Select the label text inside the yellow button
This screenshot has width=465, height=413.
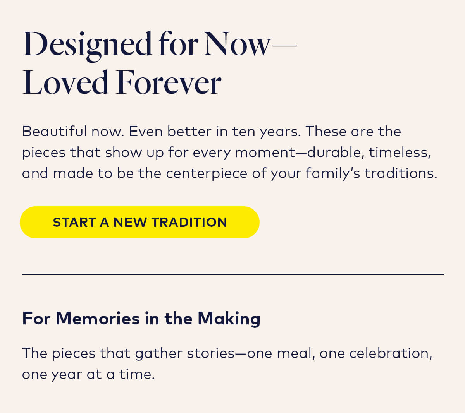click(141, 222)
